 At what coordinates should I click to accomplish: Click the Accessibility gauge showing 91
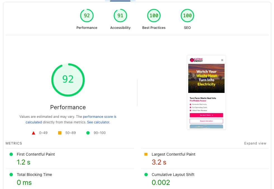(120, 16)
